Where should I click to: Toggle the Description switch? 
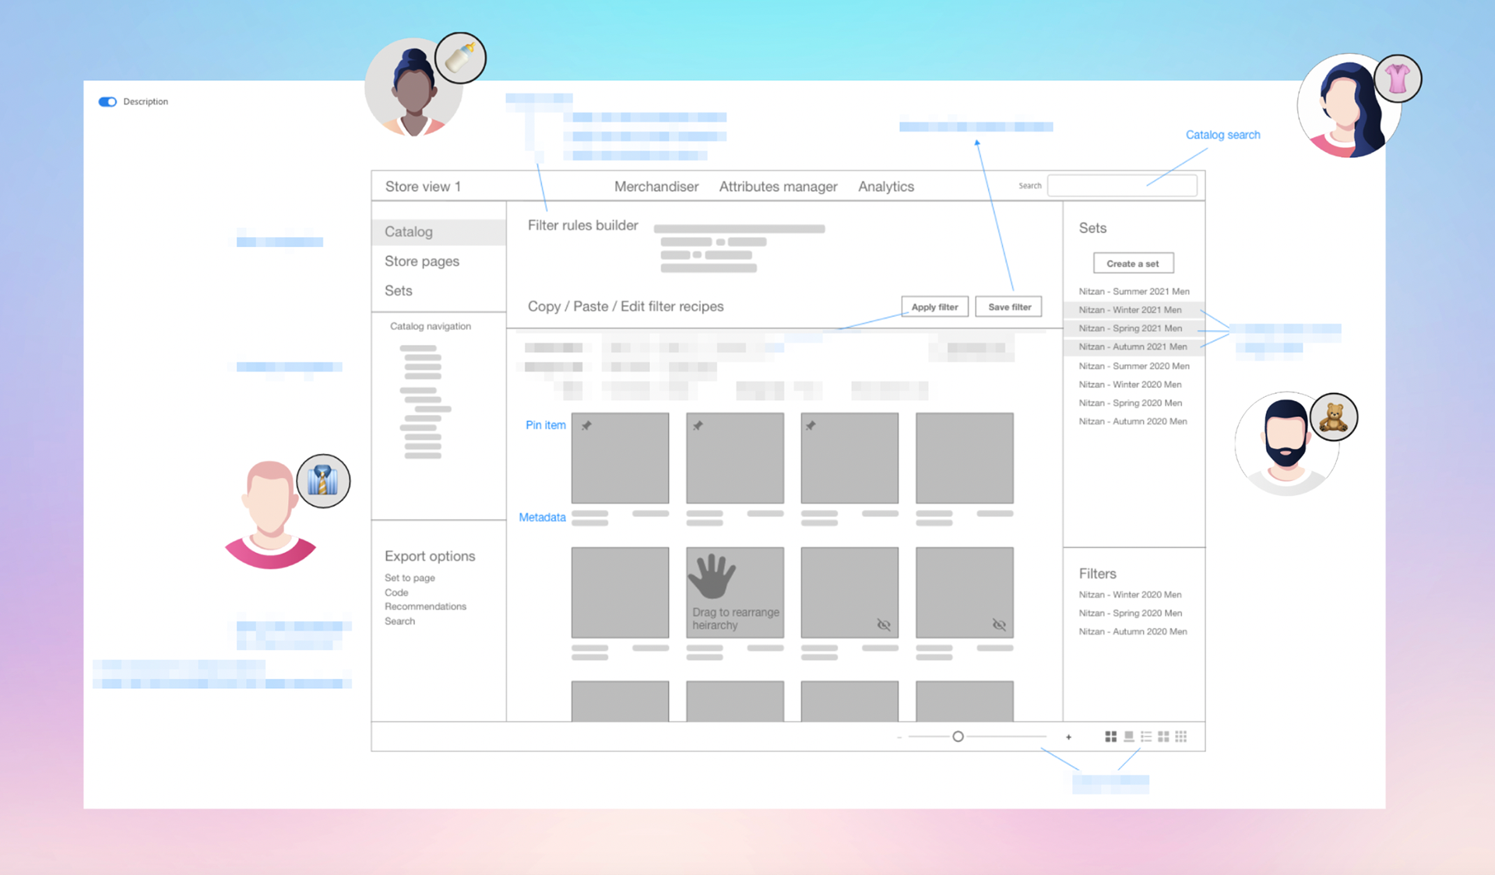click(107, 102)
